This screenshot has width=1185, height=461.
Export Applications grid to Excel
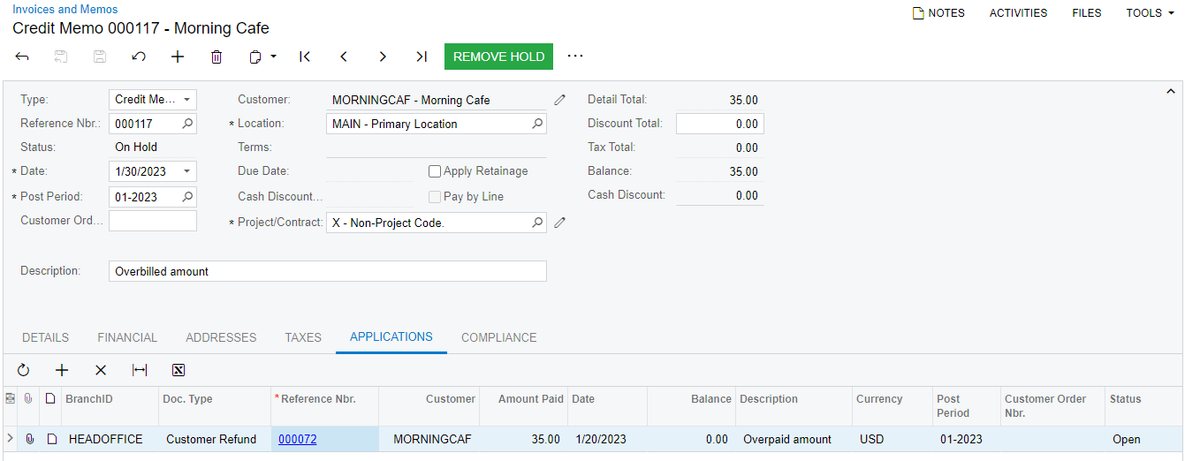(179, 370)
